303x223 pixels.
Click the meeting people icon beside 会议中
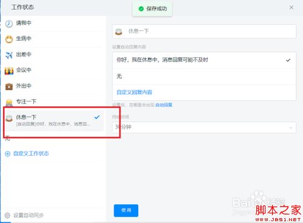pos(9,70)
